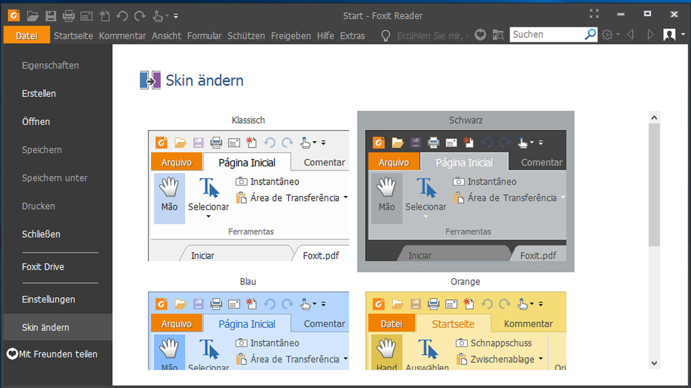Screen dimensions: 691x388
Task: Choose the Klassisch skin preview
Action: point(248,196)
